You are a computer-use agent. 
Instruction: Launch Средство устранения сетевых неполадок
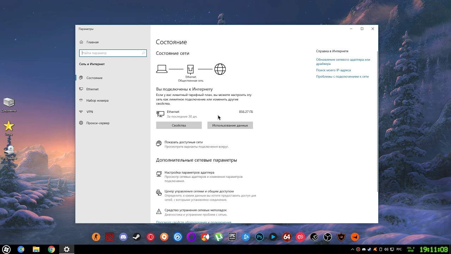[192, 212]
